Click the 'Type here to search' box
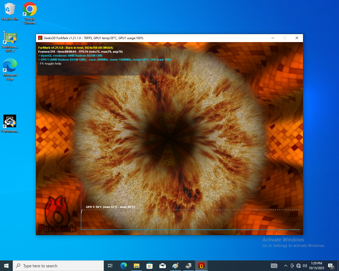 point(58,266)
